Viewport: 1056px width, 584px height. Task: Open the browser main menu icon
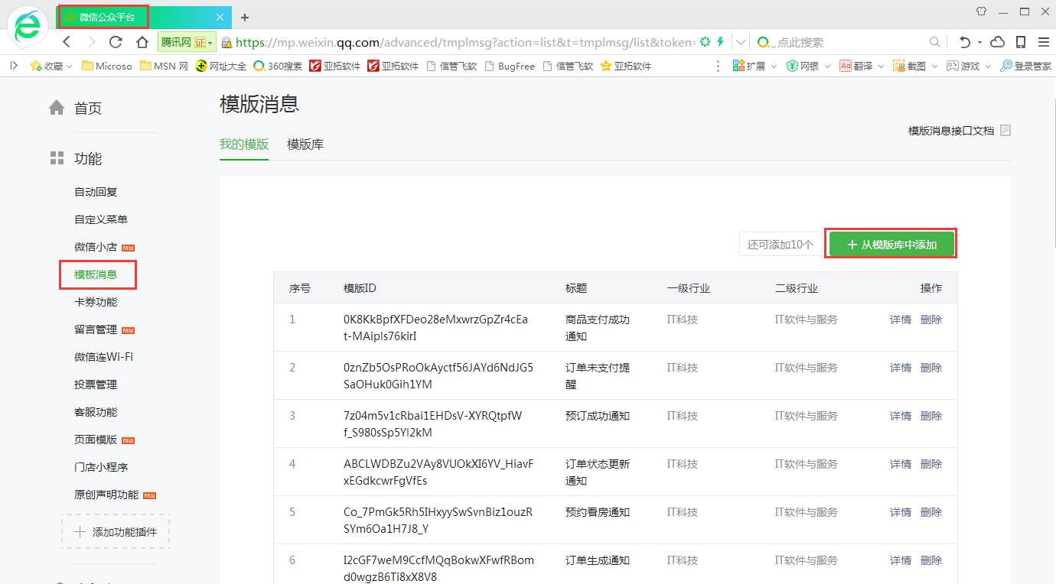pyautogui.click(x=1043, y=42)
